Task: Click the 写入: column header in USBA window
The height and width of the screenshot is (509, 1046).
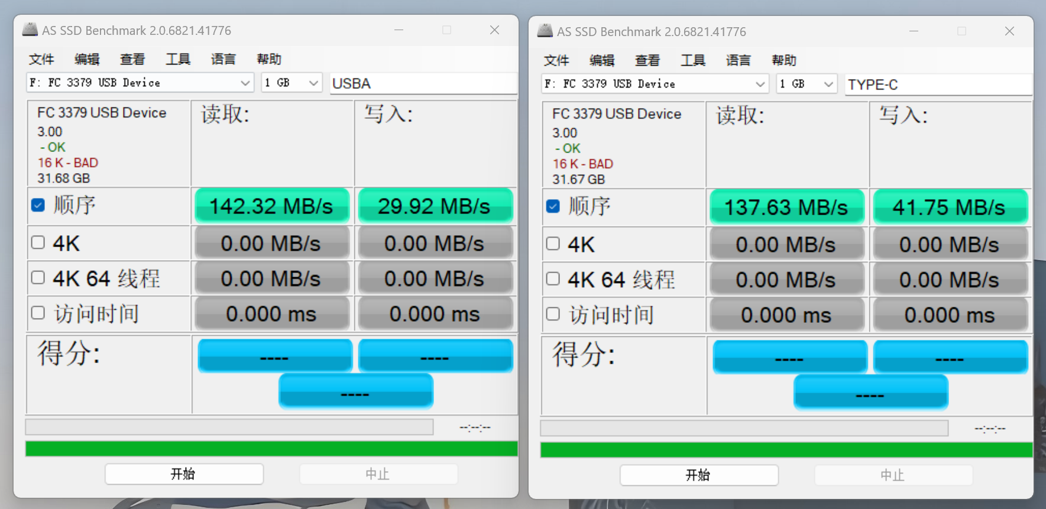Action: point(388,114)
